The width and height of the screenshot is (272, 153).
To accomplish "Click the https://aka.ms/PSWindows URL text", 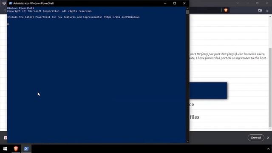I will tap(122, 17).
